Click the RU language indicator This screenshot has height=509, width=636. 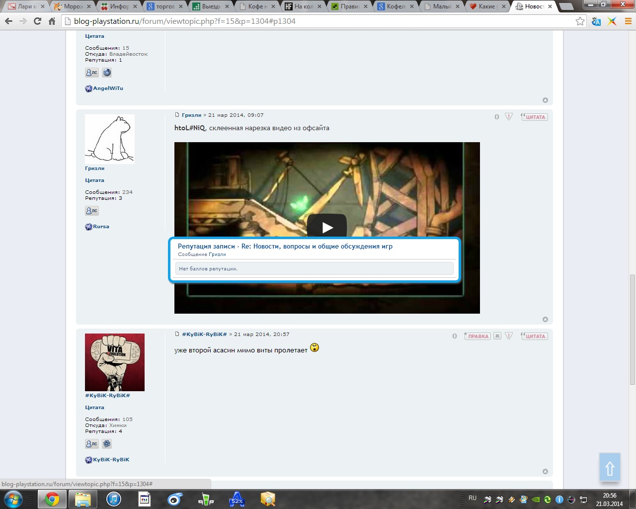(473, 498)
